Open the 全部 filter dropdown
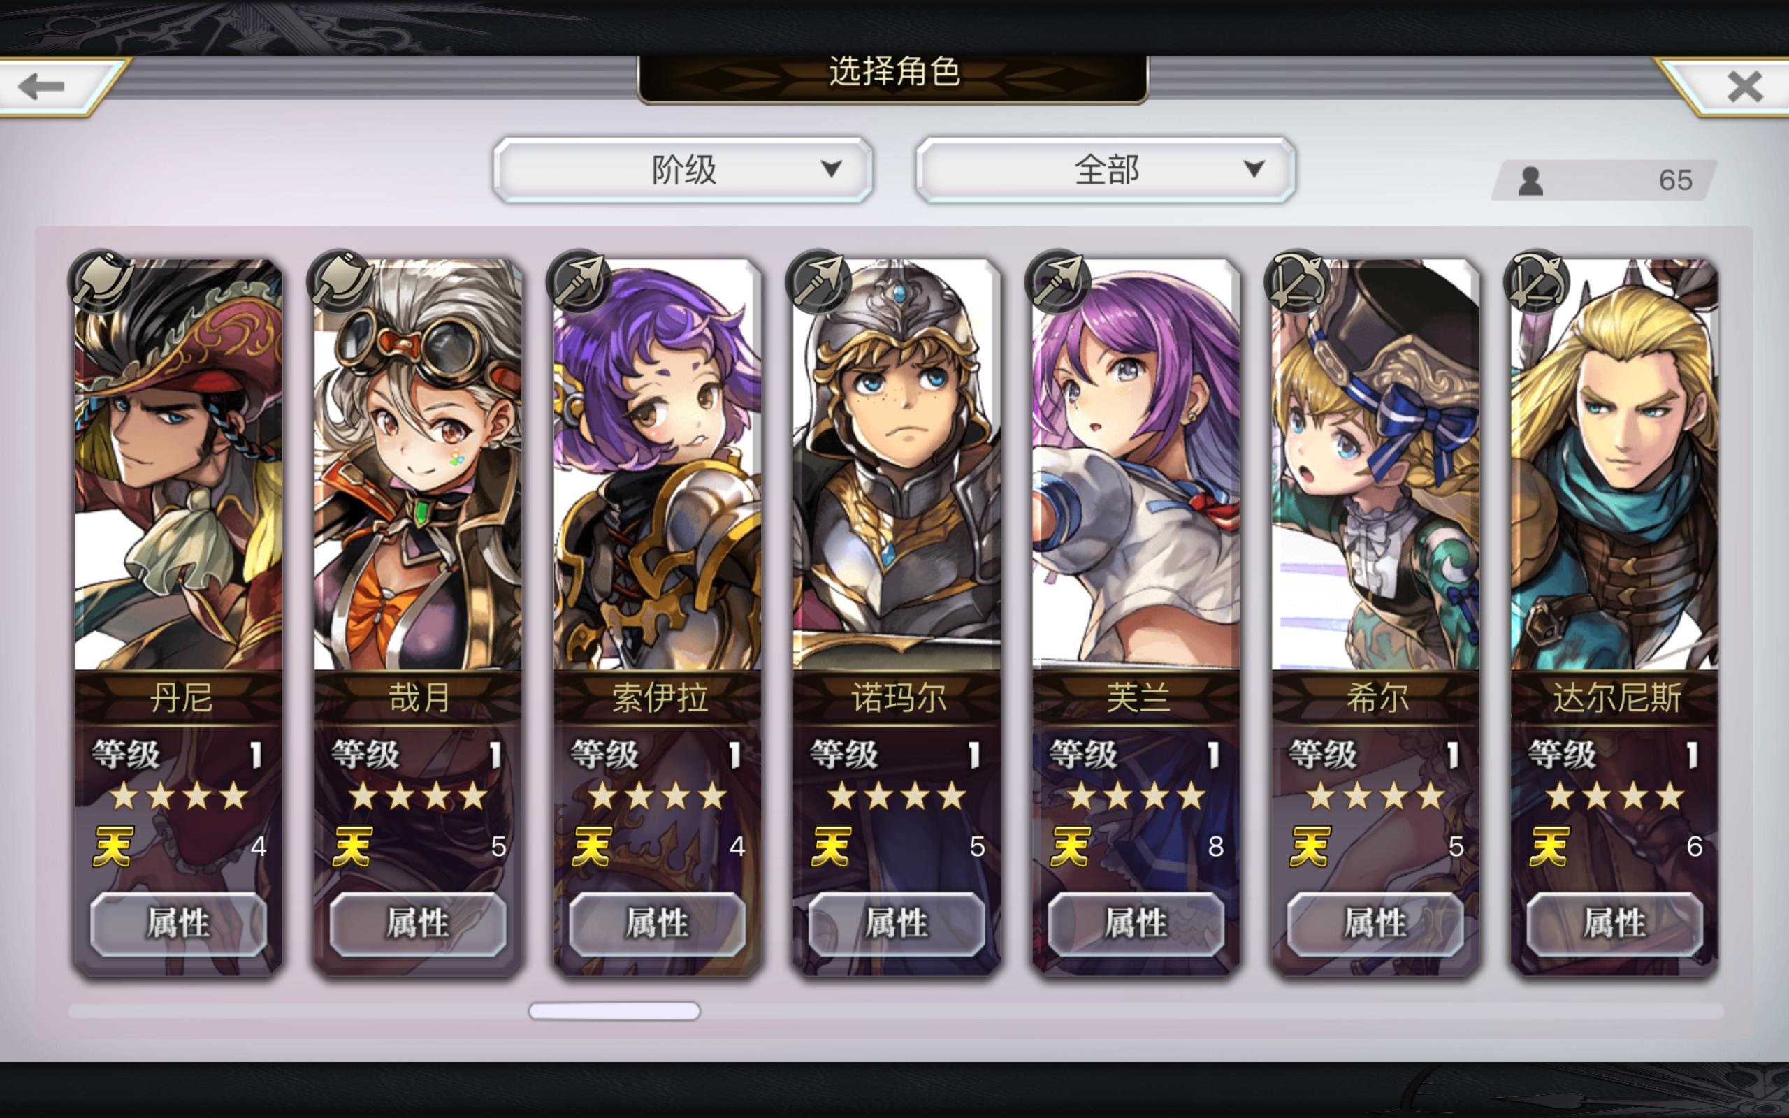Viewport: 1789px width, 1118px height. [1106, 169]
